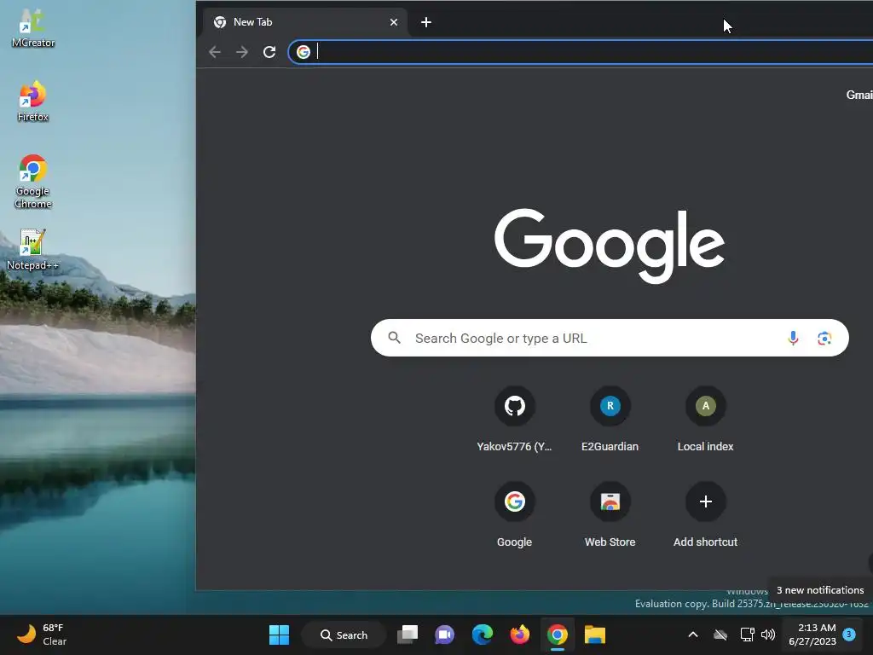
Task: Click the taskbar Search box
Action: (344, 635)
